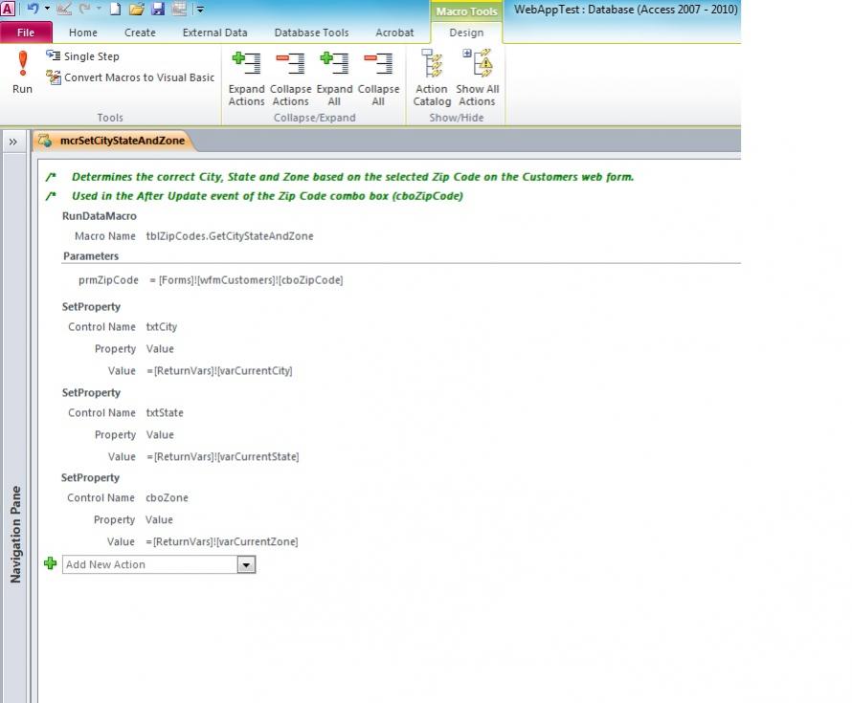Click the green plus Add Action icon
Image resolution: width=852 pixels, height=703 pixels.
[50, 563]
